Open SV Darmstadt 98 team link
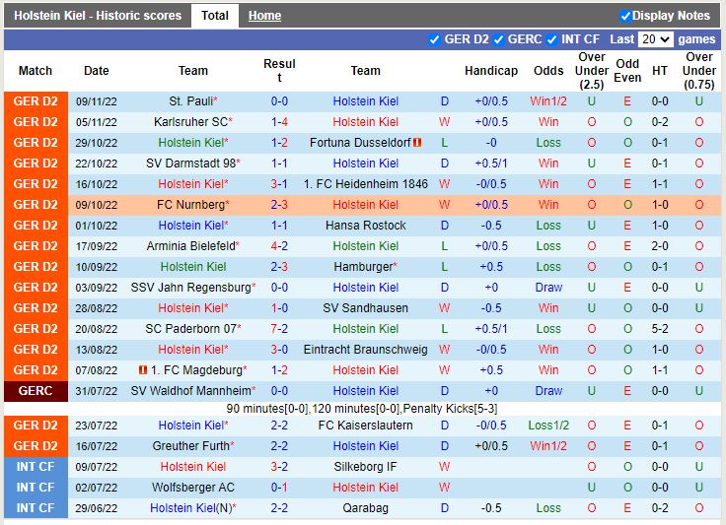Image resolution: width=726 pixels, height=525 pixels. pos(190,164)
